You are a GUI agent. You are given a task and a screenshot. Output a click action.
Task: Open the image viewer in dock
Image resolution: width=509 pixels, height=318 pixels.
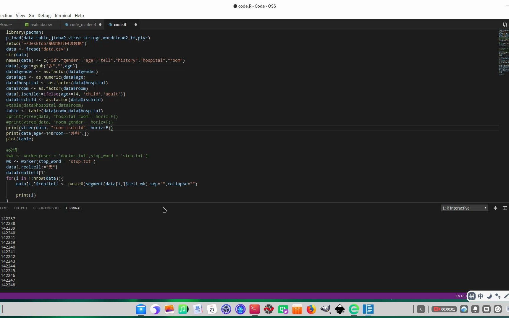(169, 309)
